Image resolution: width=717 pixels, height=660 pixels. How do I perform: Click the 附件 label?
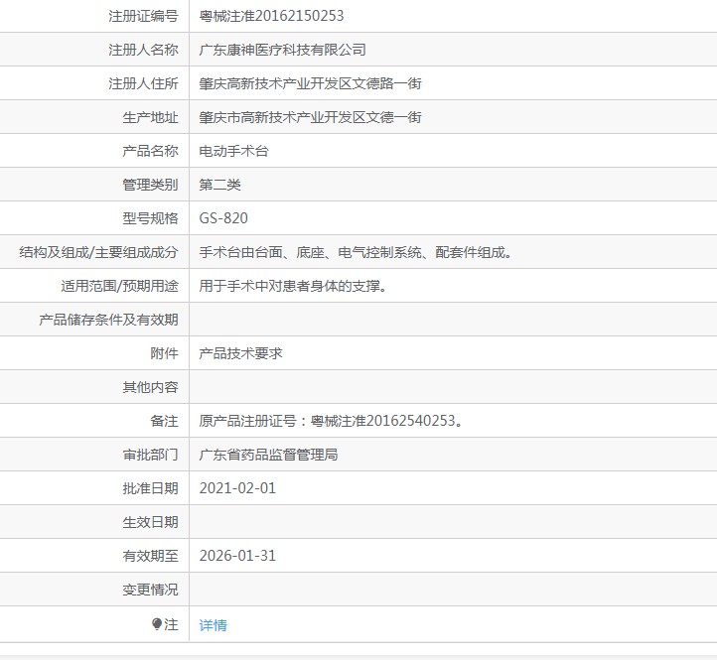tap(164, 353)
